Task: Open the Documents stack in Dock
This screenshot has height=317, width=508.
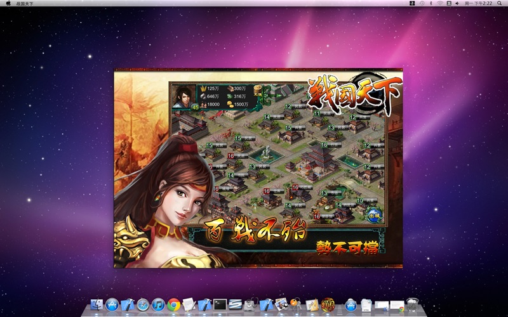Action: click(366, 305)
